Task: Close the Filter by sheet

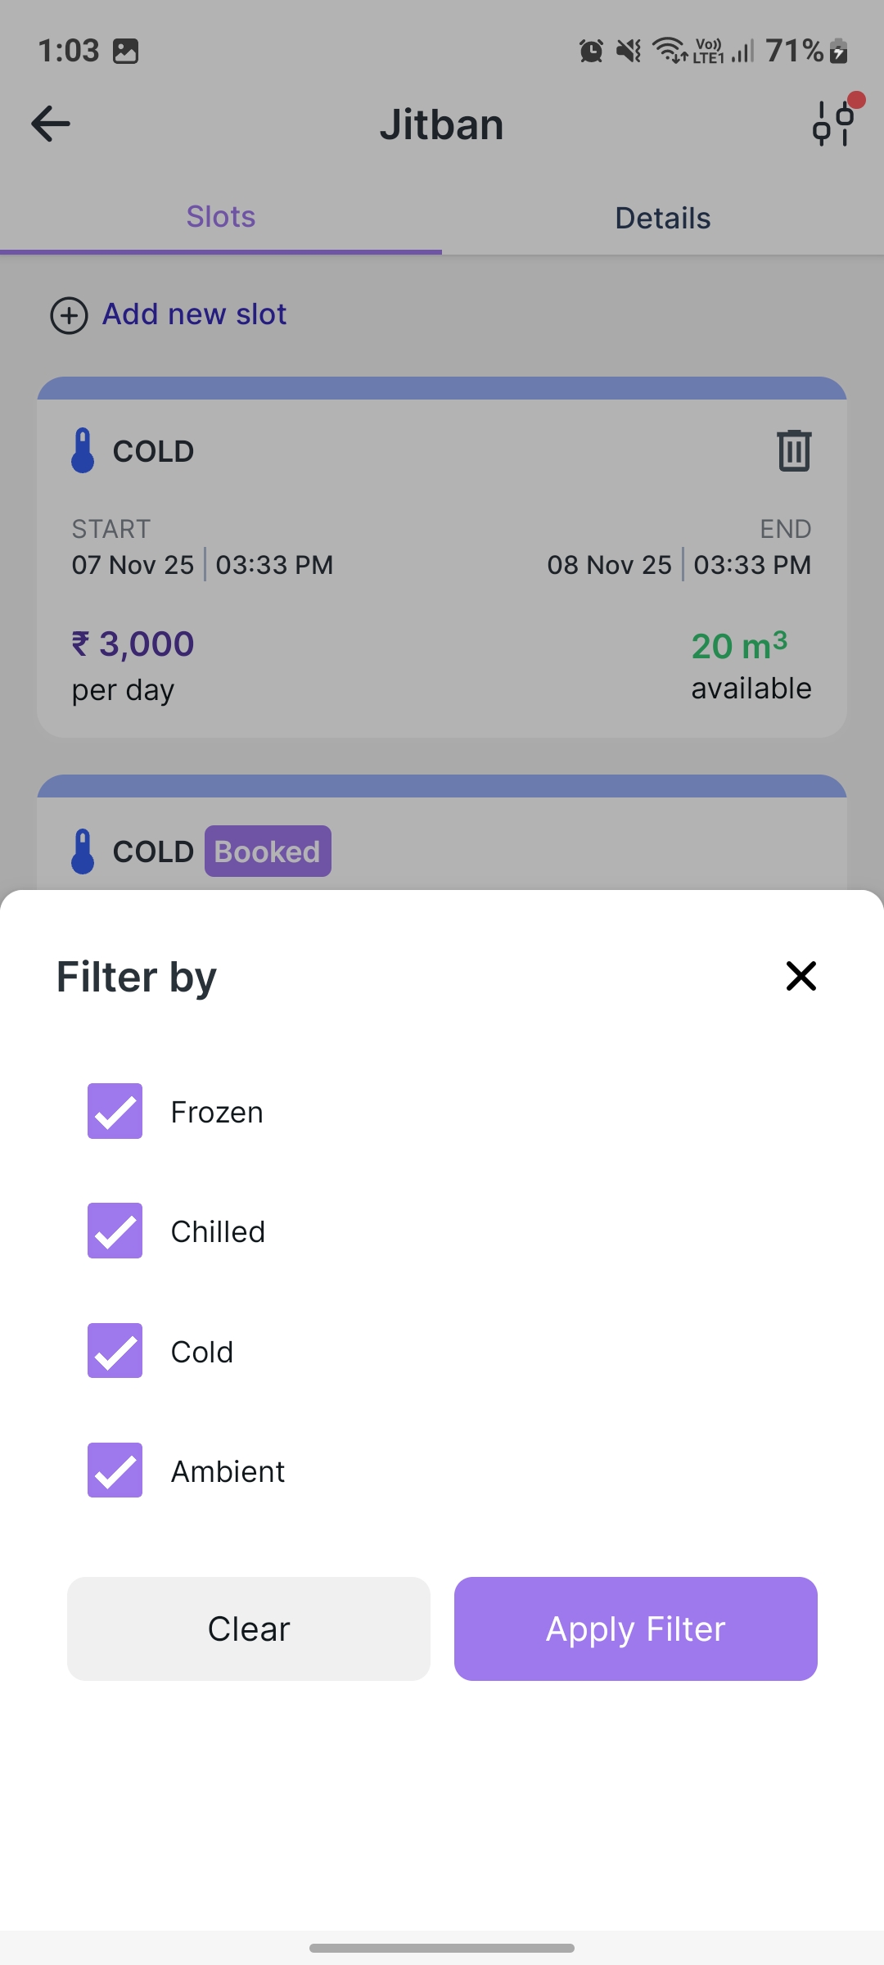Action: (801, 975)
